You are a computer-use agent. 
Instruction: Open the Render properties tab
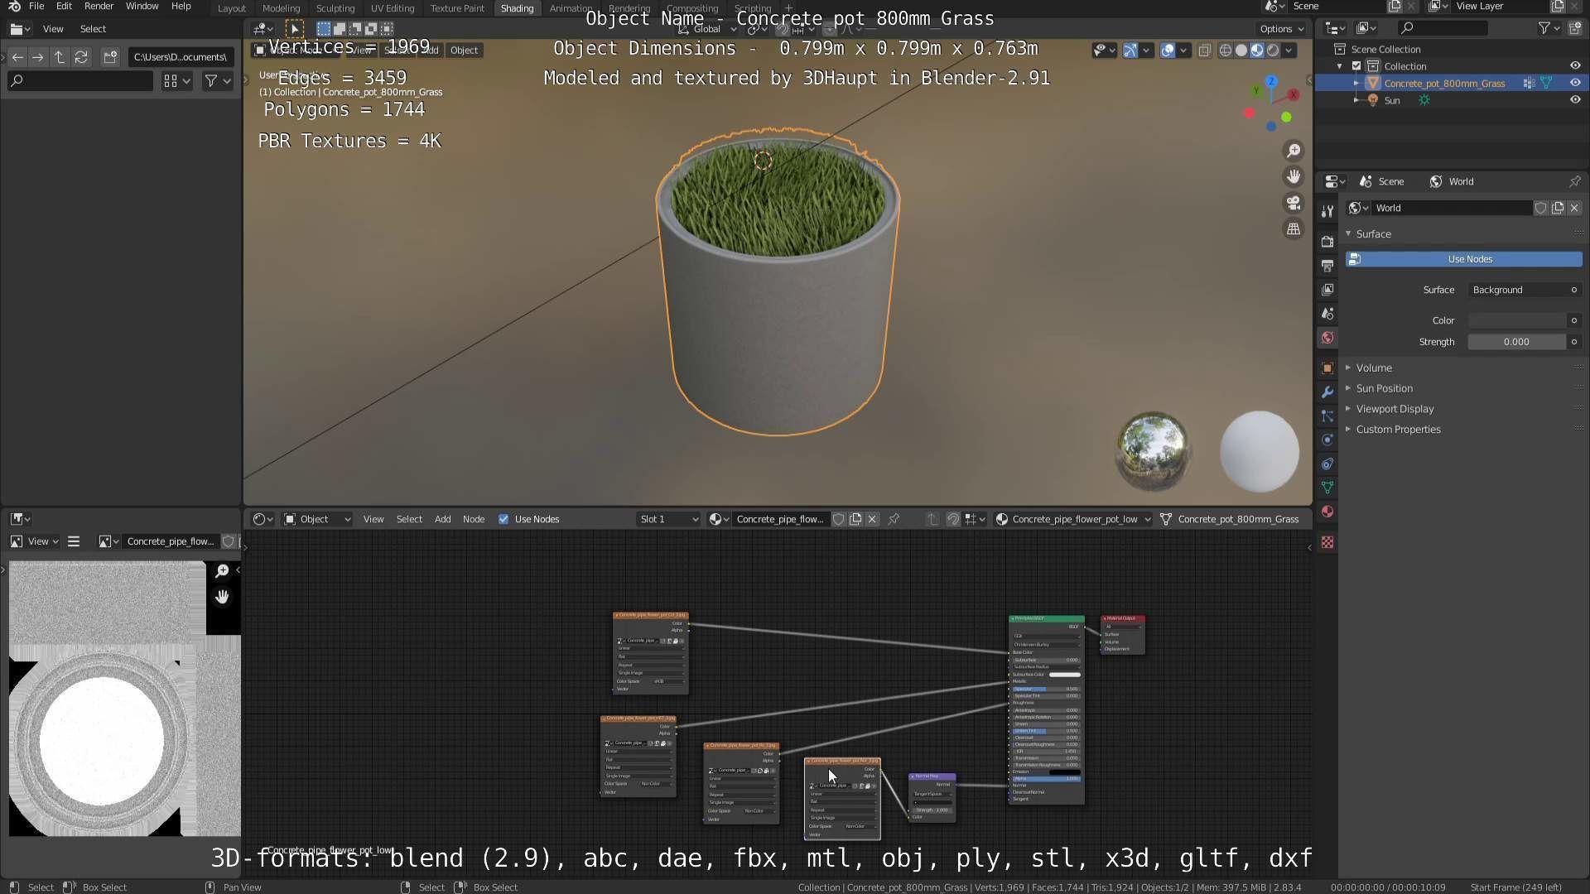1327,241
